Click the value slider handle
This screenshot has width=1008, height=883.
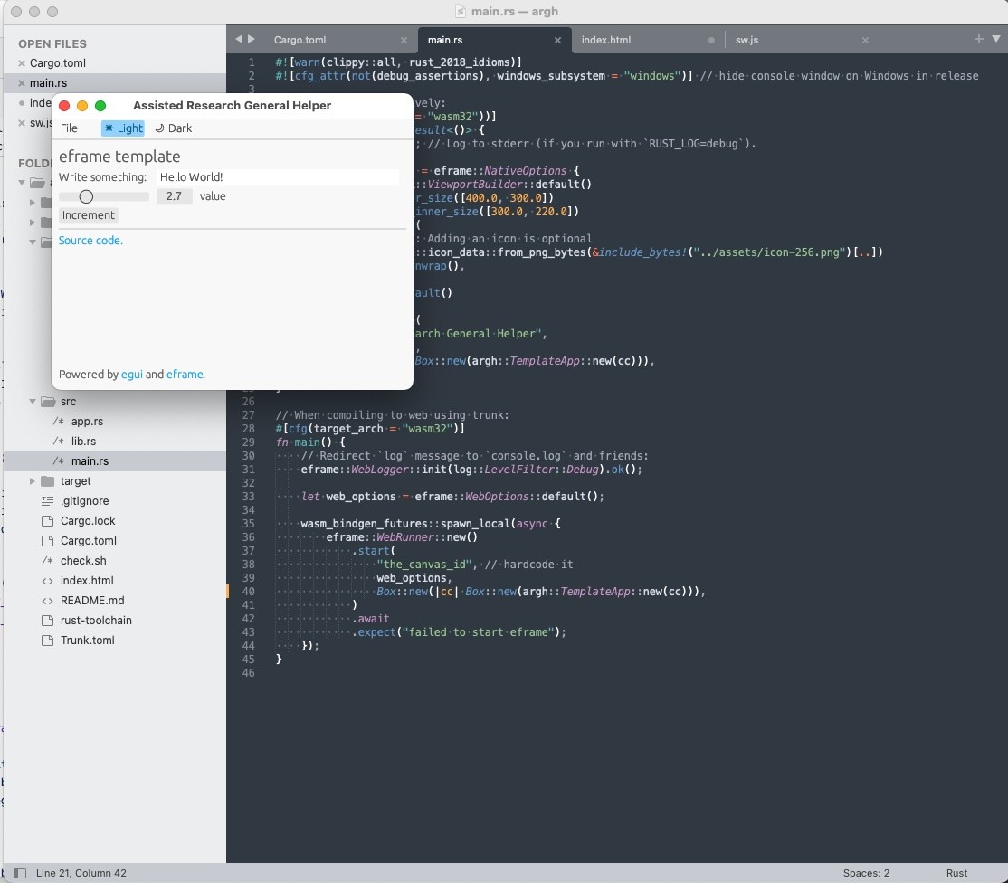click(86, 196)
